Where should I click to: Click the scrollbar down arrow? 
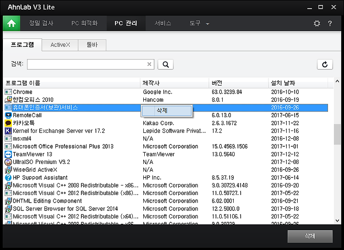coord(337,220)
